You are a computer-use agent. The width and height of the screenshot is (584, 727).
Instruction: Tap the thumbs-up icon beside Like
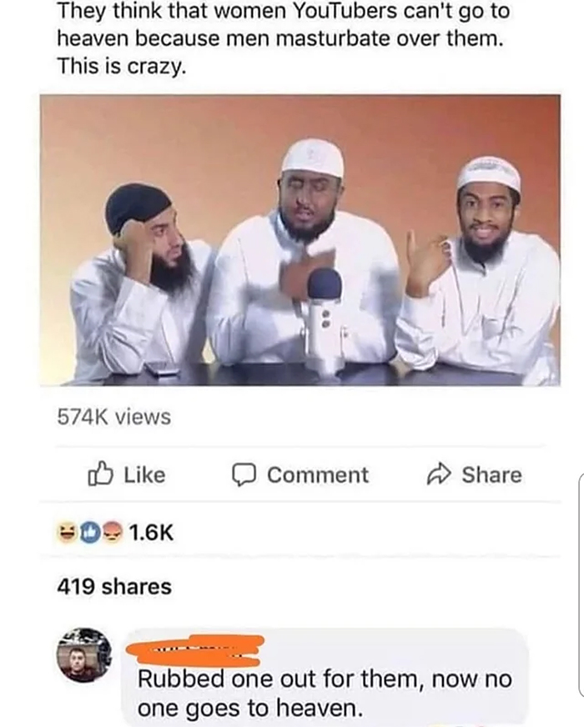pos(100,474)
